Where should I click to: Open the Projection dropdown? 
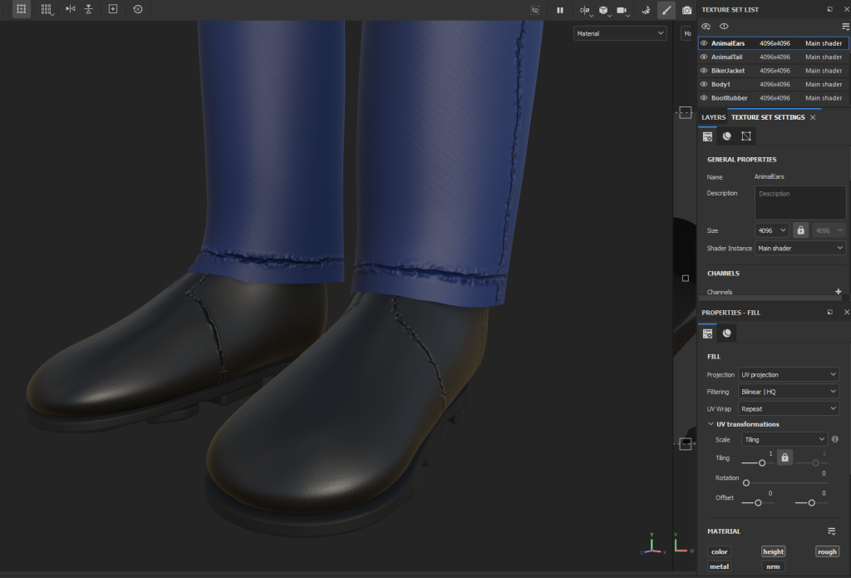tap(788, 375)
